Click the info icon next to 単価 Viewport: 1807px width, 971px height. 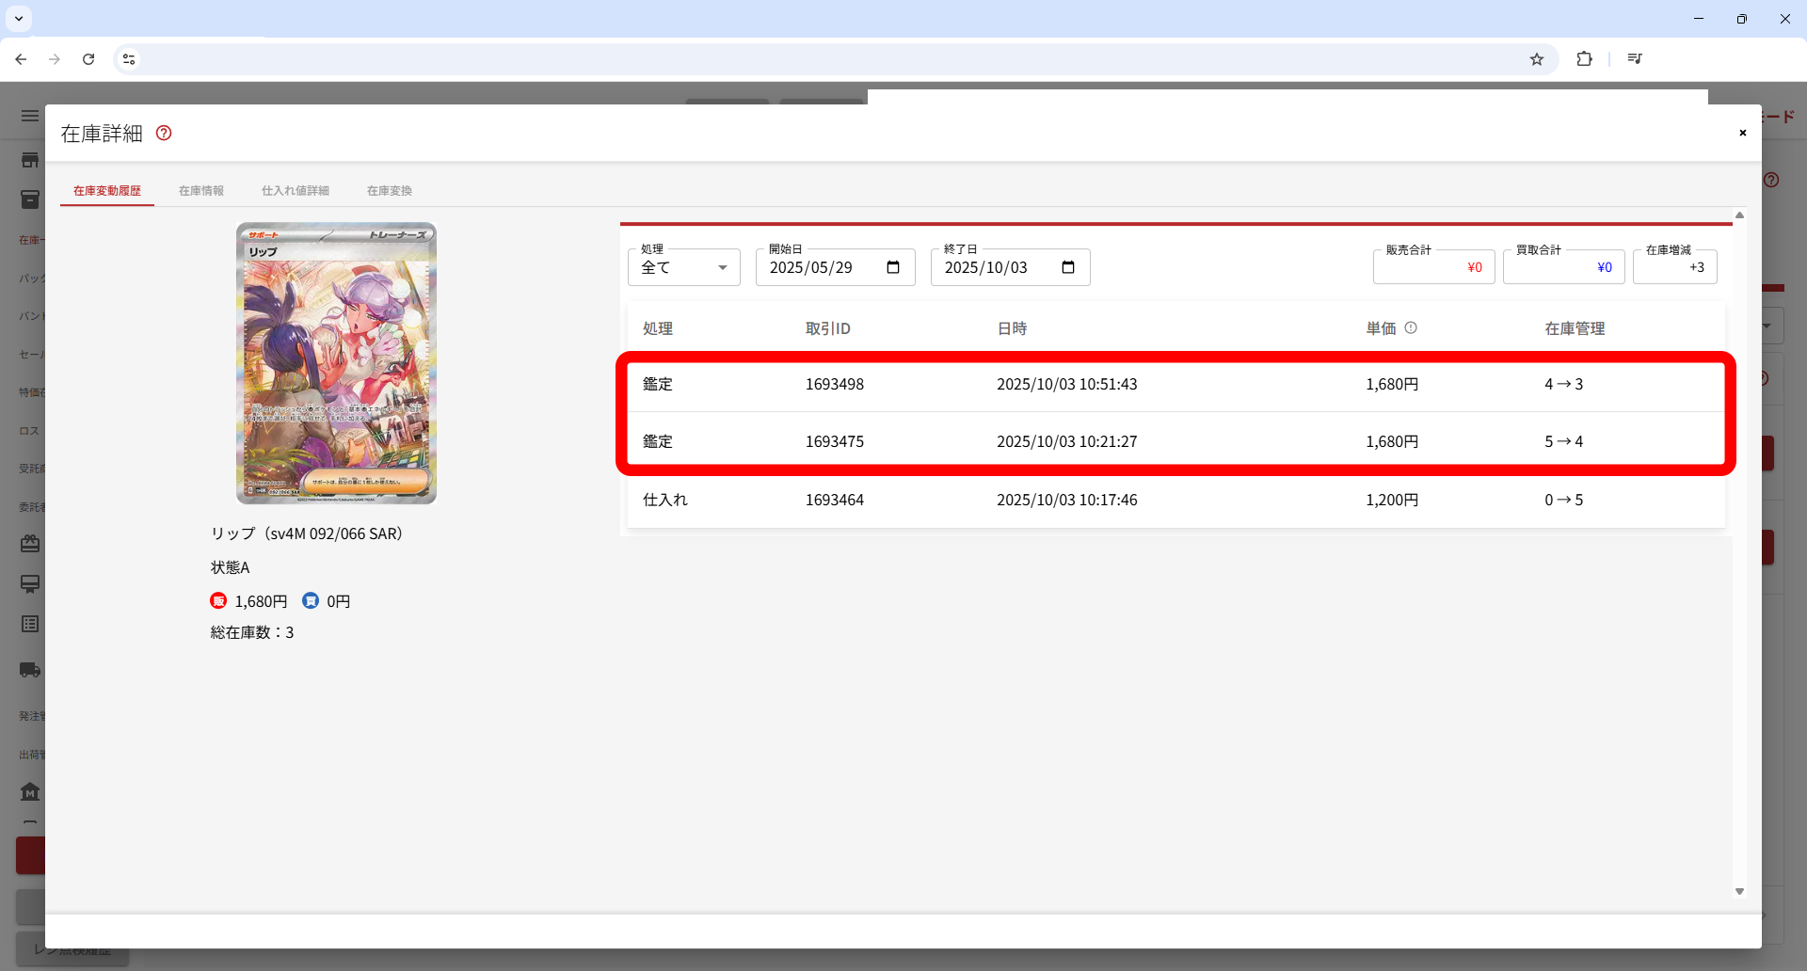click(1411, 328)
